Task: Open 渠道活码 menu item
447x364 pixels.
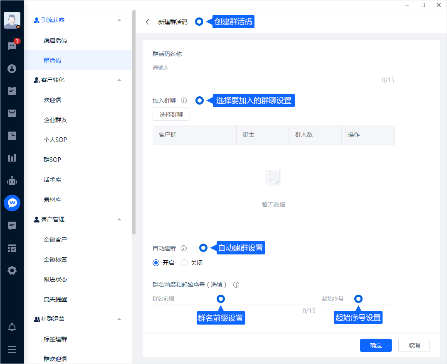Action: (55, 40)
